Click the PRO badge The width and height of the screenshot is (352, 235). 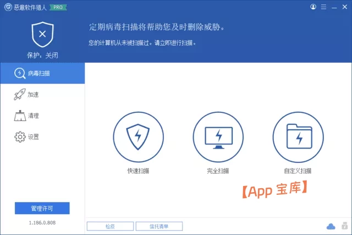click(58, 7)
